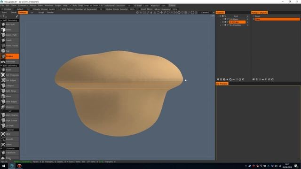Activate the Delete tool under Special
This screenshot has height=169, width=301.
[9, 145]
